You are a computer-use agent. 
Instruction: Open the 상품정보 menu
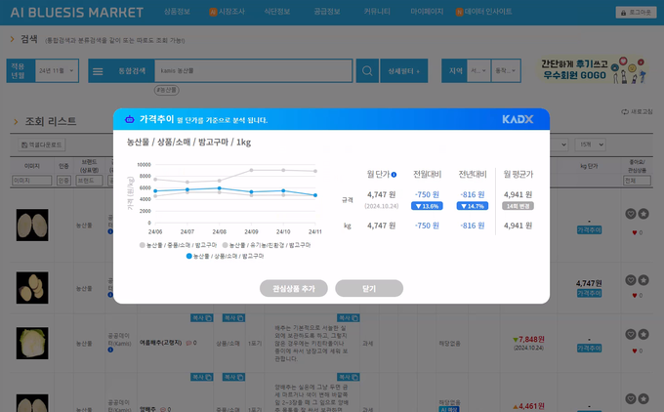(x=177, y=12)
